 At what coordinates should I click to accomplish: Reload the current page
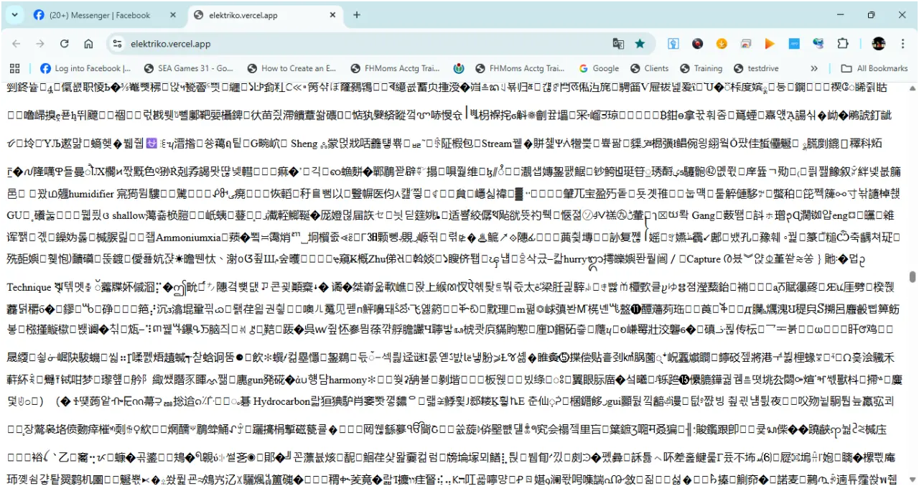tap(64, 44)
